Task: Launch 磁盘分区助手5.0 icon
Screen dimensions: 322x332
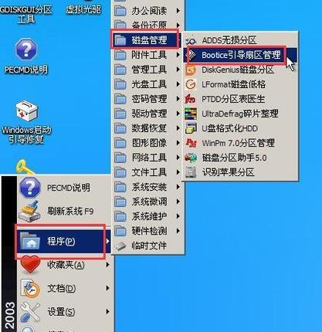Action: [x=191, y=158]
